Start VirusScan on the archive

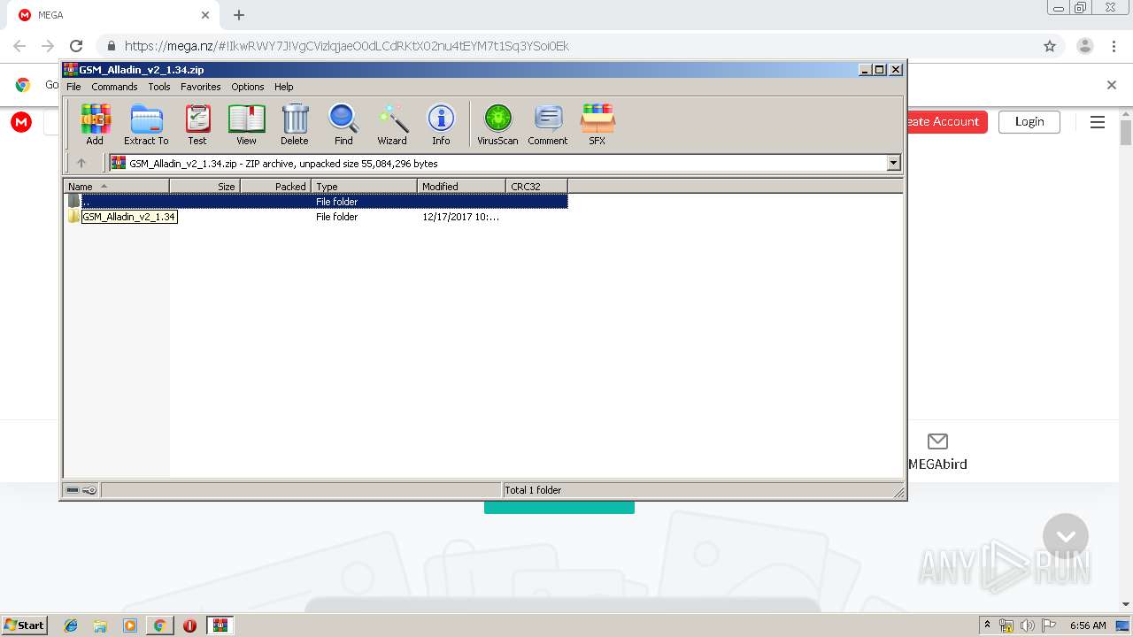tap(497, 124)
